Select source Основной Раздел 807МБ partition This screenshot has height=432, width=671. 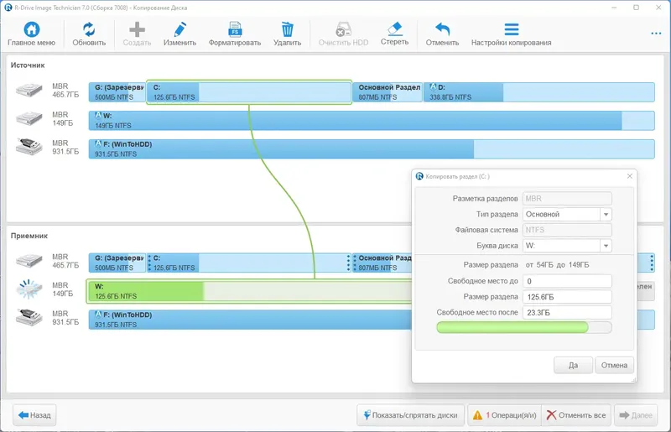pyautogui.click(x=388, y=92)
